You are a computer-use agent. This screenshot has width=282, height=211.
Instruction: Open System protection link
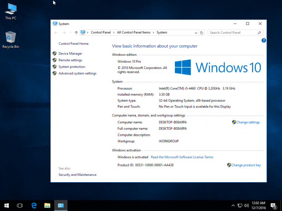[72, 67]
